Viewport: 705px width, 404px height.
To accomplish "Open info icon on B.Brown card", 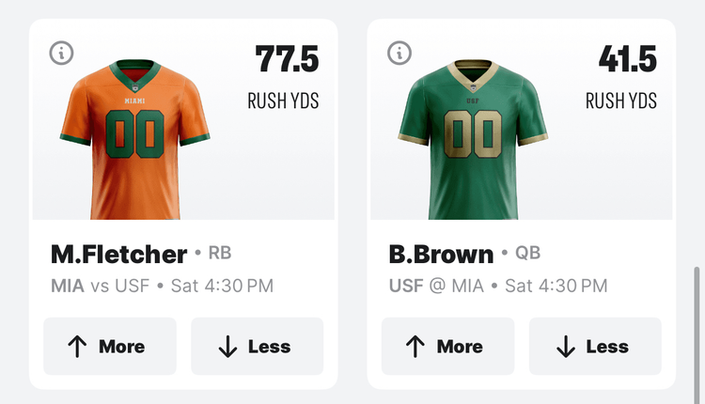I will pyautogui.click(x=400, y=53).
